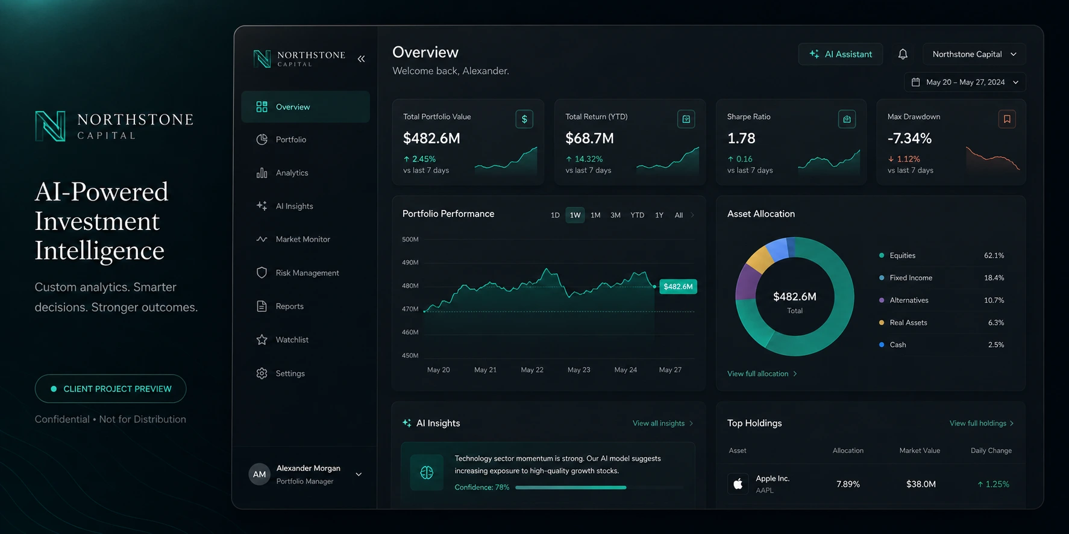1069x534 pixels.
Task: Collapse sidebar with double chevron icon
Action: coord(361,59)
